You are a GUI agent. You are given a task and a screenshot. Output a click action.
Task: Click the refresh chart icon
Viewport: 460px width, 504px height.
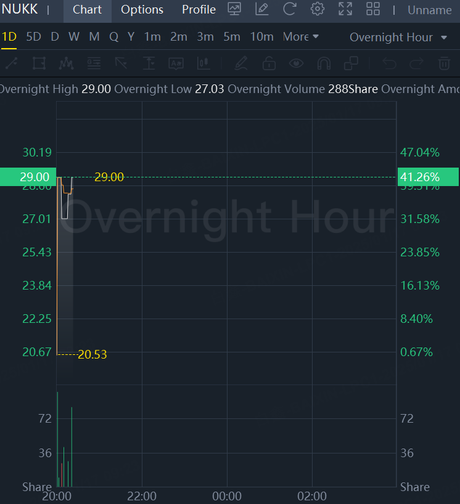pyautogui.click(x=289, y=9)
